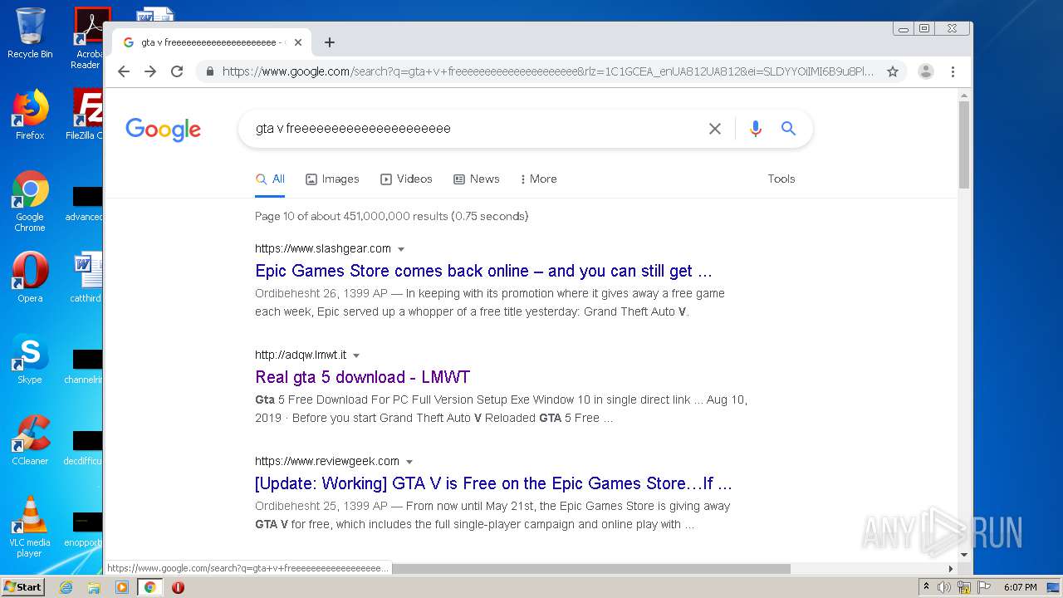The width and height of the screenshot is (1063, 598).
Task: Open GTA V is Free reviewgeek result
Action: click(x=493, y=483)
